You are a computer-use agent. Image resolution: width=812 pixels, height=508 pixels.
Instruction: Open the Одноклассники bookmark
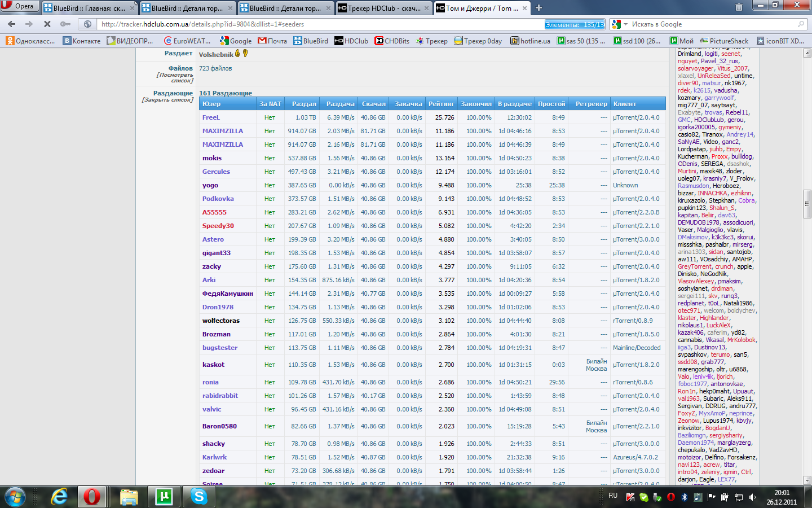30,41
